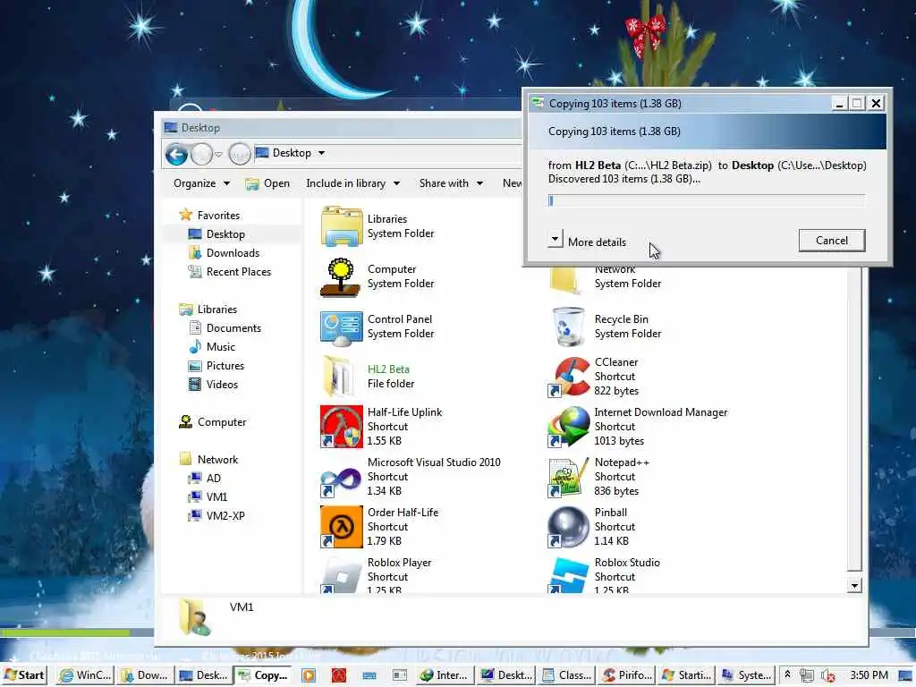The image size is (916, 687).
Task: Select the CCleaner shortcut icon
Action: pyautogui.click(x=568, y=377)
